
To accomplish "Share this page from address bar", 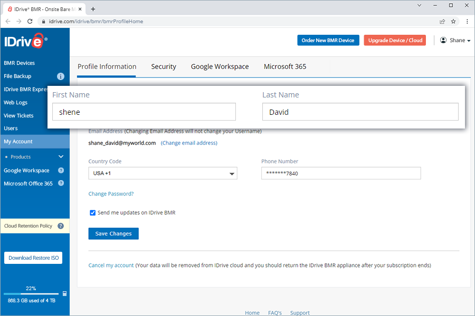I will [x=442, y=22].
